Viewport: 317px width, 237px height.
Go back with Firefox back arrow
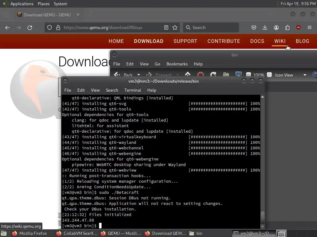coord(7,27)
